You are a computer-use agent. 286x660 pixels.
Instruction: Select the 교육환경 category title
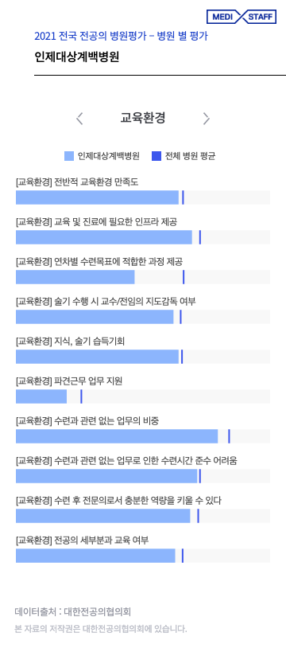pos(143,118)
